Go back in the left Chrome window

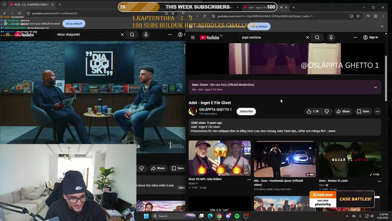click(x=5, y=13)
